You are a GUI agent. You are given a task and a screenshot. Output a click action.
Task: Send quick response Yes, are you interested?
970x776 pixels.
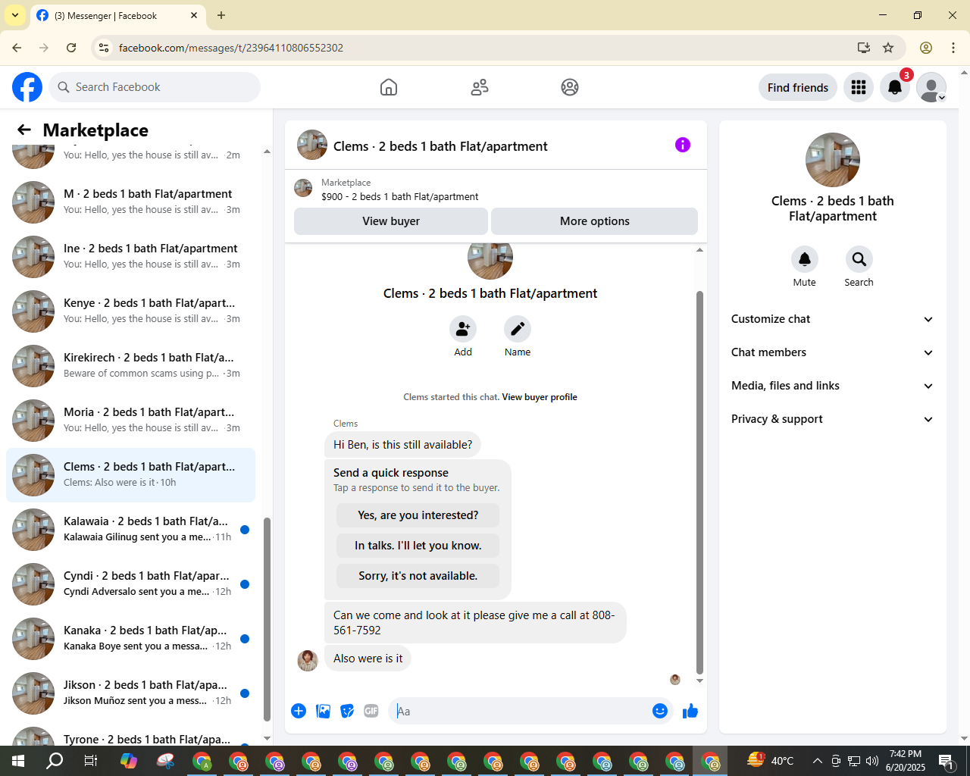coord(418,515)
